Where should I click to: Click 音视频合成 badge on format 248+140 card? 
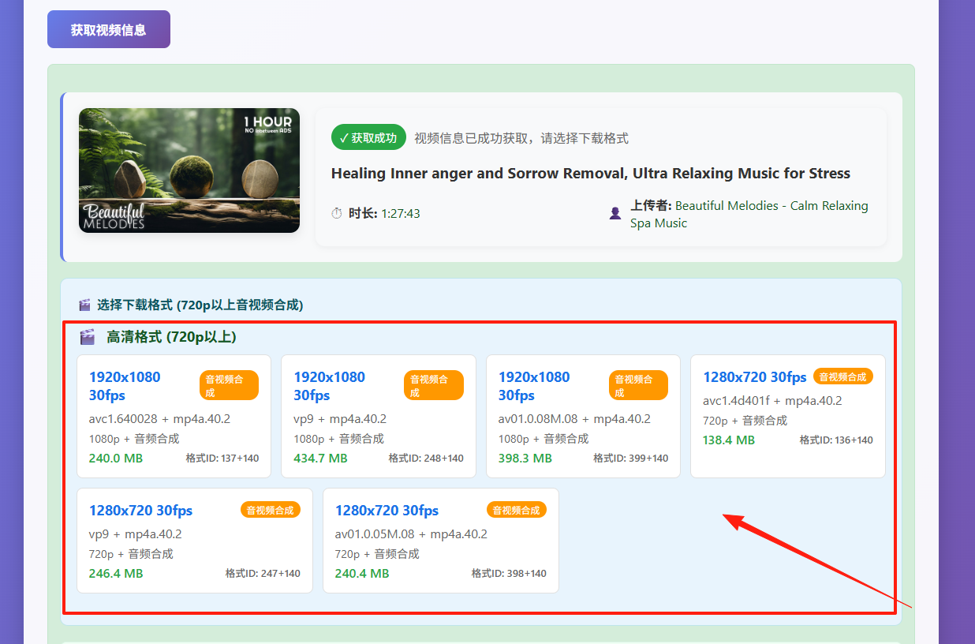tap(434, 385)
